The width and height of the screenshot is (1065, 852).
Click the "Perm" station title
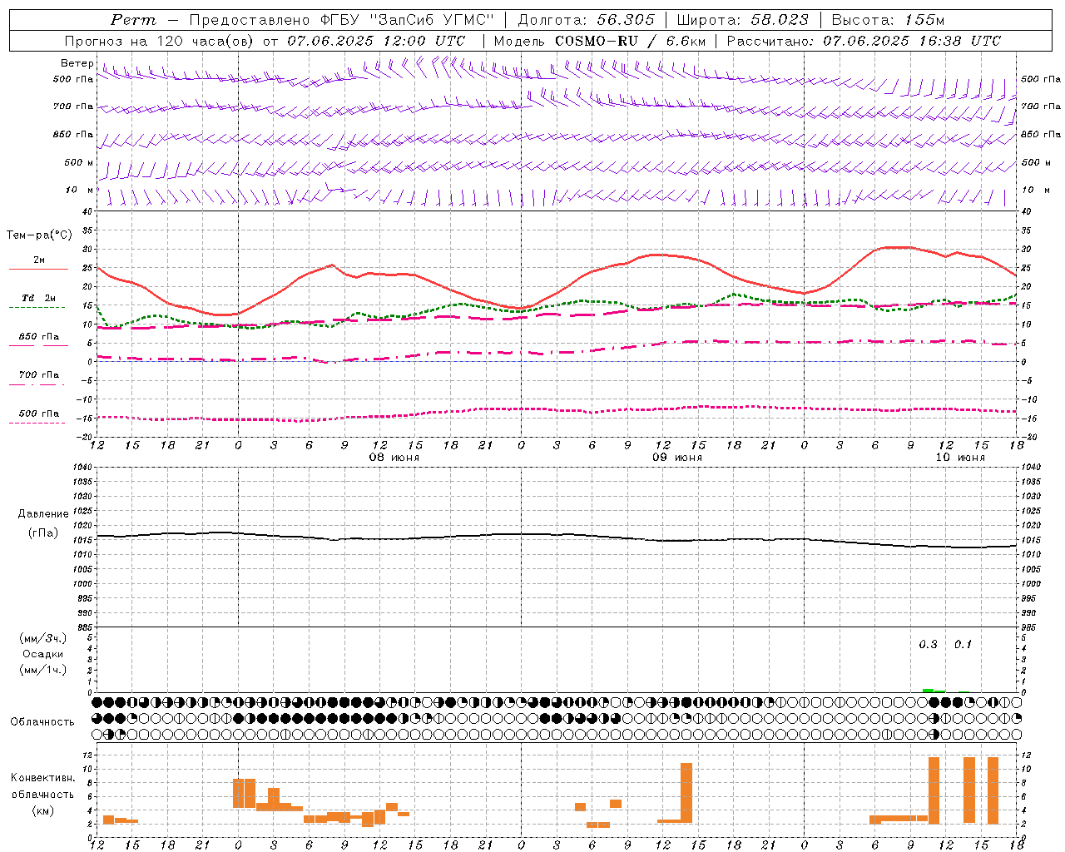(133, 20)
